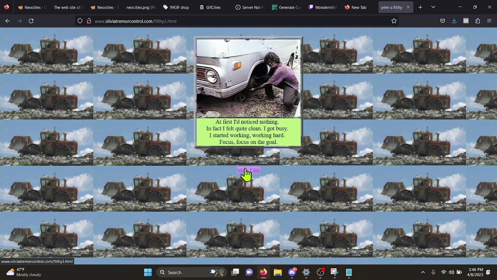Switch to 'The web site of' tab
497x280 pixels.
point(68,7)
